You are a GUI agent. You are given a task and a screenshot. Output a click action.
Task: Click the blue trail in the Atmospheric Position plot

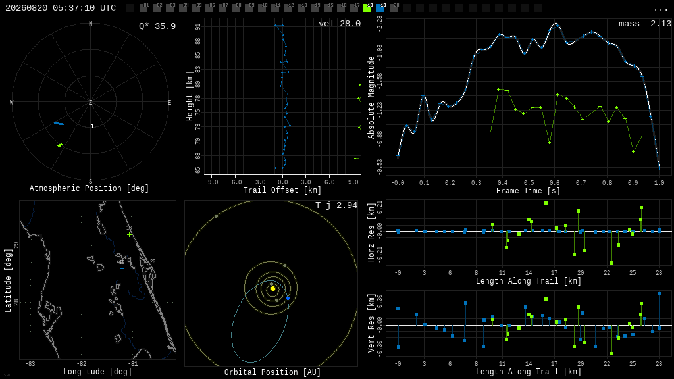click(59, 124)
